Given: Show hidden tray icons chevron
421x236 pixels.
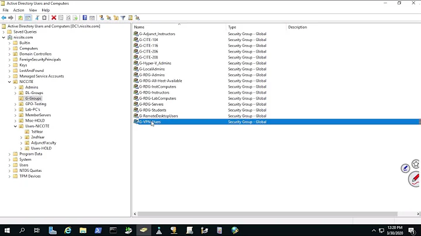Looking at the screenshot, I should click(x=374, y=230).
